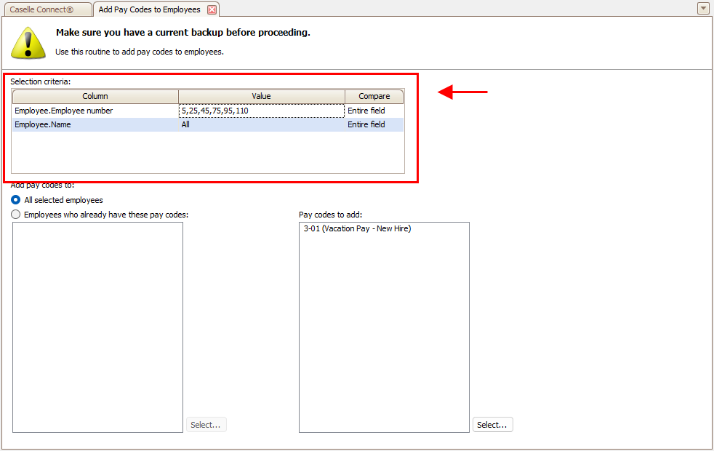Click the Value column header

point(261,96)
